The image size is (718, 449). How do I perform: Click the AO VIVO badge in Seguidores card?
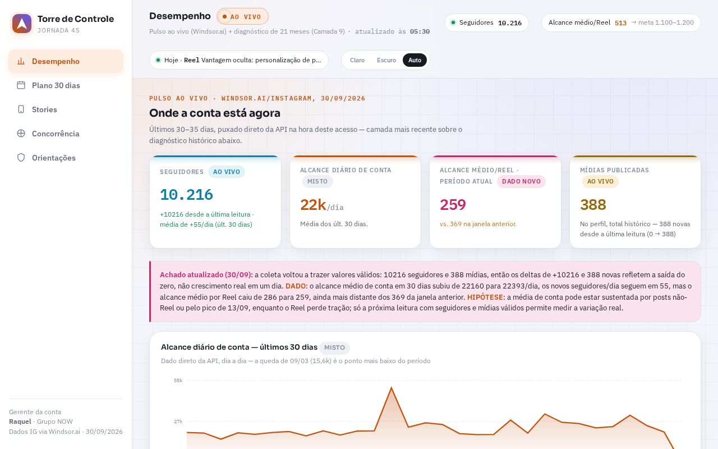[227, 172]
